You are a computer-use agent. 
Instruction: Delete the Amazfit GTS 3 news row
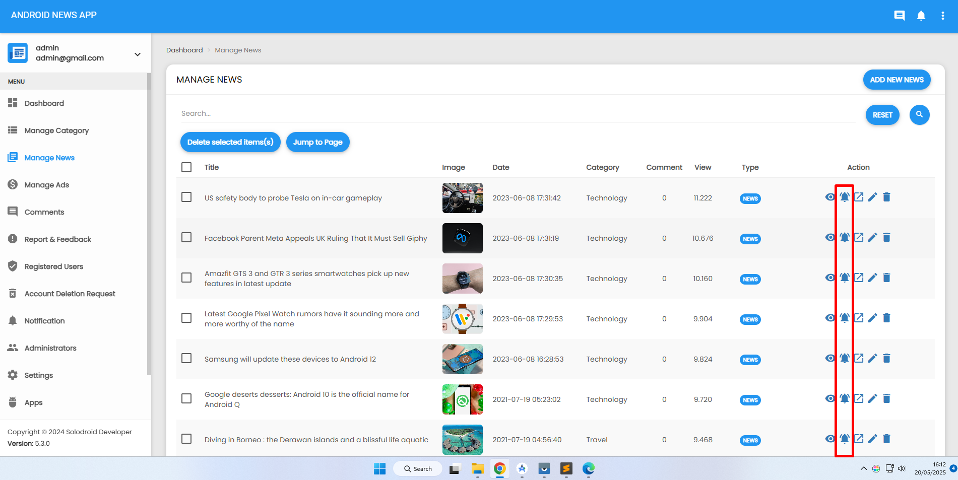click(x=886, y=278)
